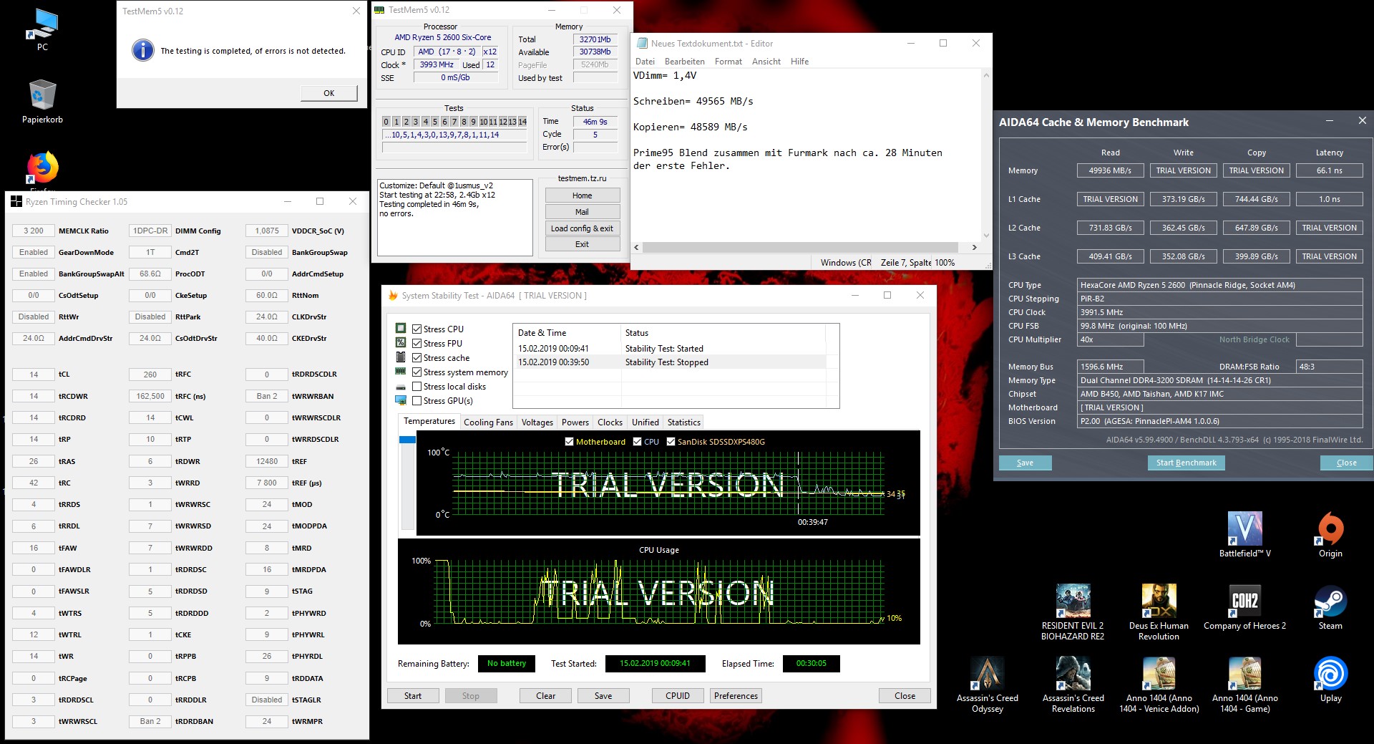This screenshot has height=744, width=1374.
Task: Uncheck the Stress CPU checkbox
Action: click(x=416, y=329)
